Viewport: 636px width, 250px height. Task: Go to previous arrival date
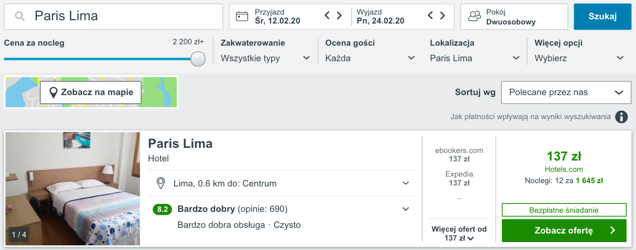point(327,16)
